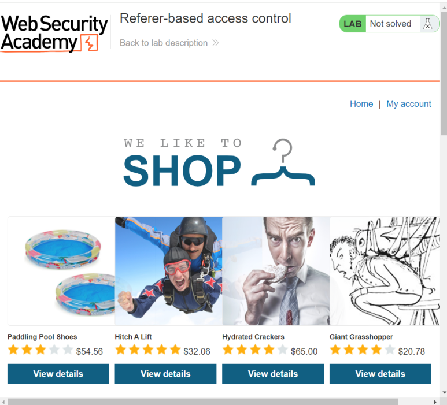Image resolution: width=447 pixels, height=405 pixels.
Task: View details for Giant Grasshopper
Action: [x=380, y=374]
